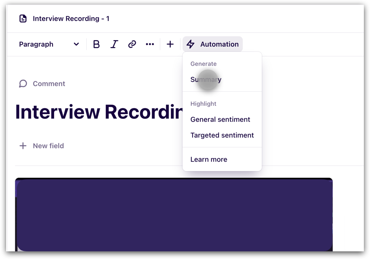Image resolution: width=370 pixels, height=259 pixels.
Task: Choose General sentiment highlight option
Action: pyautogui.click(x=220, y=120)
